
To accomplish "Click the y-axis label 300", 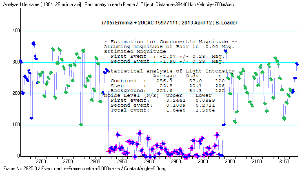I will tap(16, 62).
